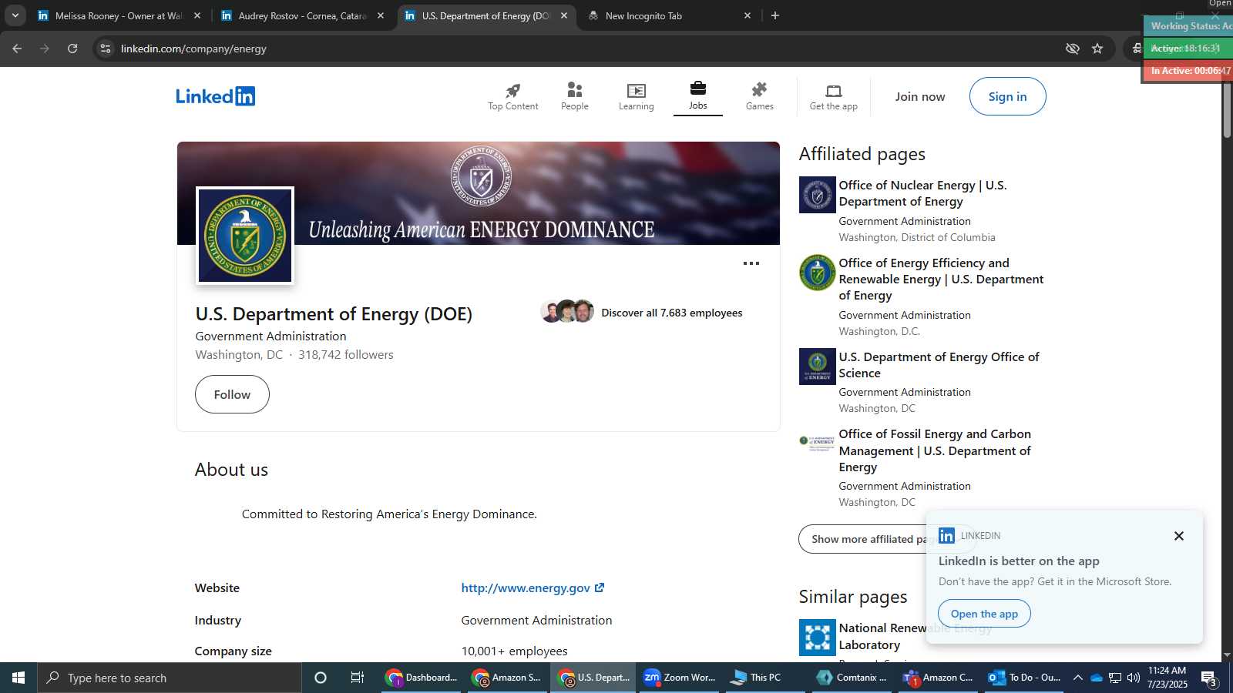The image size is (1233, 693).
Task: Open Task View icon on taskbar
Action: point(358,678)
